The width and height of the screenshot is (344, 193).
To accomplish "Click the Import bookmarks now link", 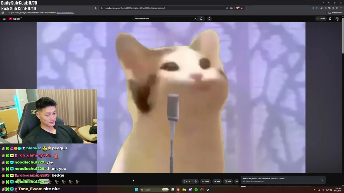I will [x=65, y=13].
